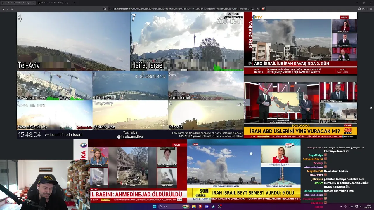Click headline 'İRAN İSRAİL BEYT ŞEMEŞ'İ VURDU: 9 ÖLÜ'
Screen dimensions: 374x210
pos(253,192)
